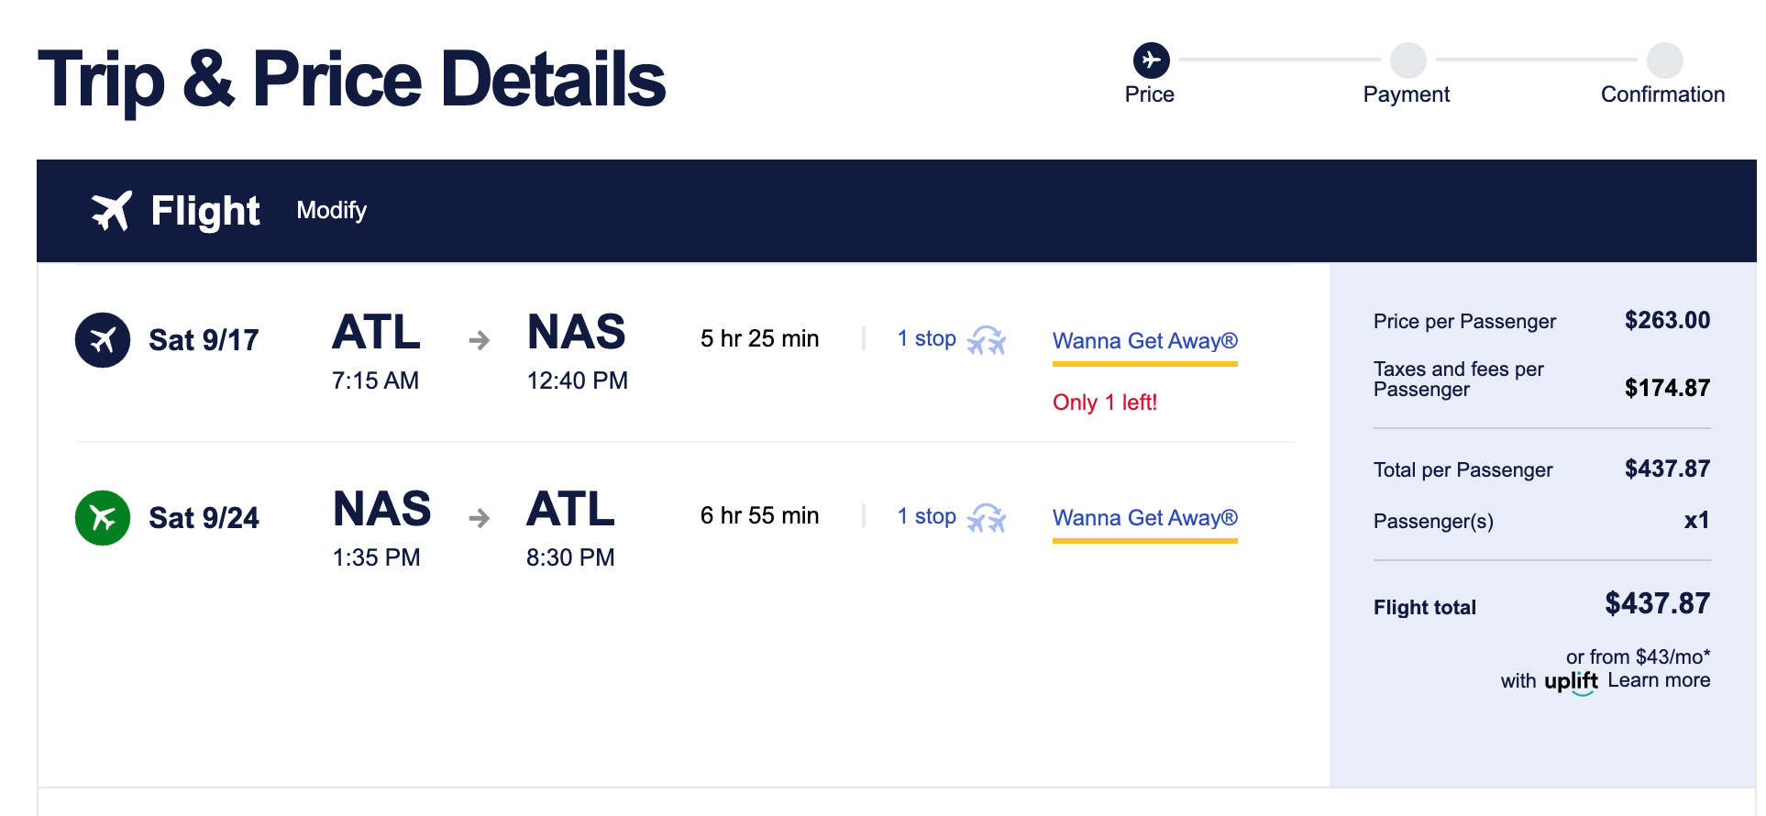Open return flight 1 stop details
This screenshot has height=816, width=1766.
coord(926,516)
